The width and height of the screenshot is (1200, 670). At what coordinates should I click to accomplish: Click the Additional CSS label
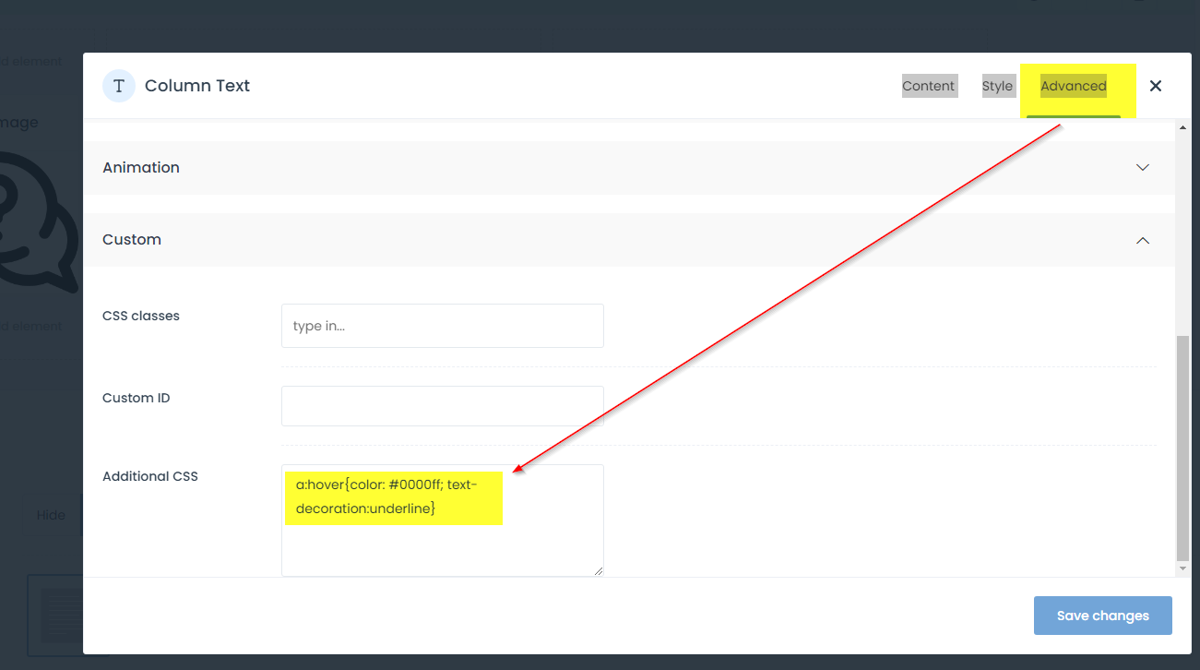[150, 476]
